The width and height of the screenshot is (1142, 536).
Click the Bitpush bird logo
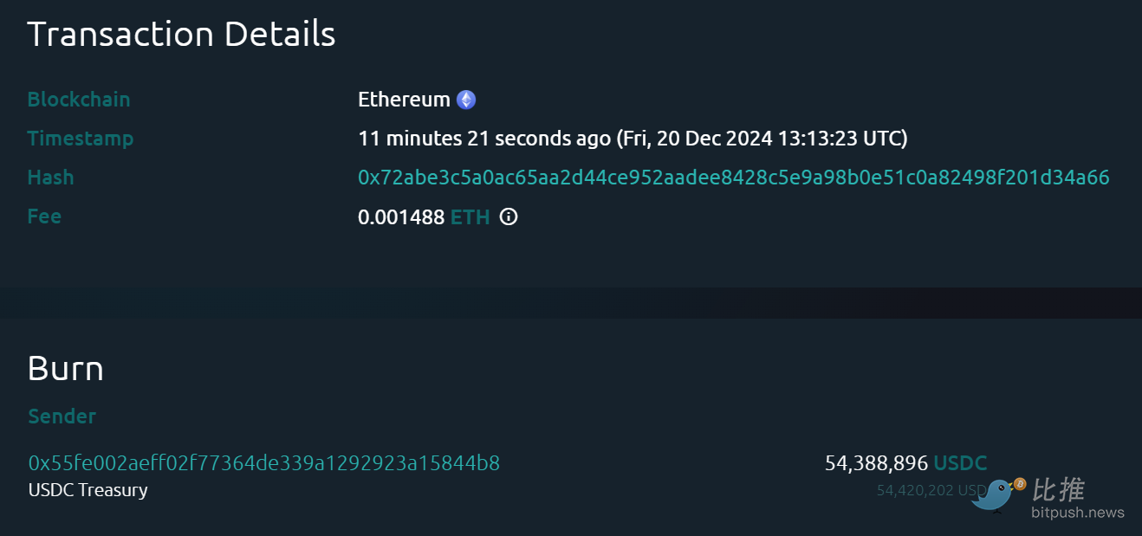click(x=998, y=494)
